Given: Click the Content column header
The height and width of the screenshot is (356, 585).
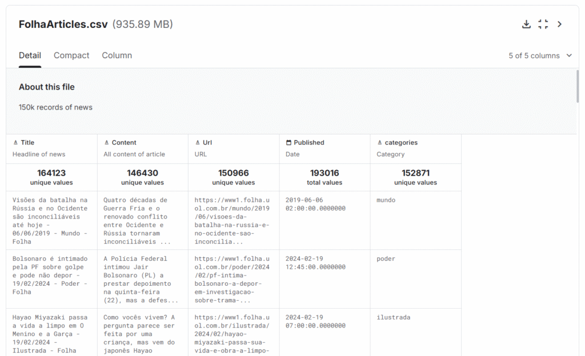Looking at the screenshot, I should (x=124, y=143).
